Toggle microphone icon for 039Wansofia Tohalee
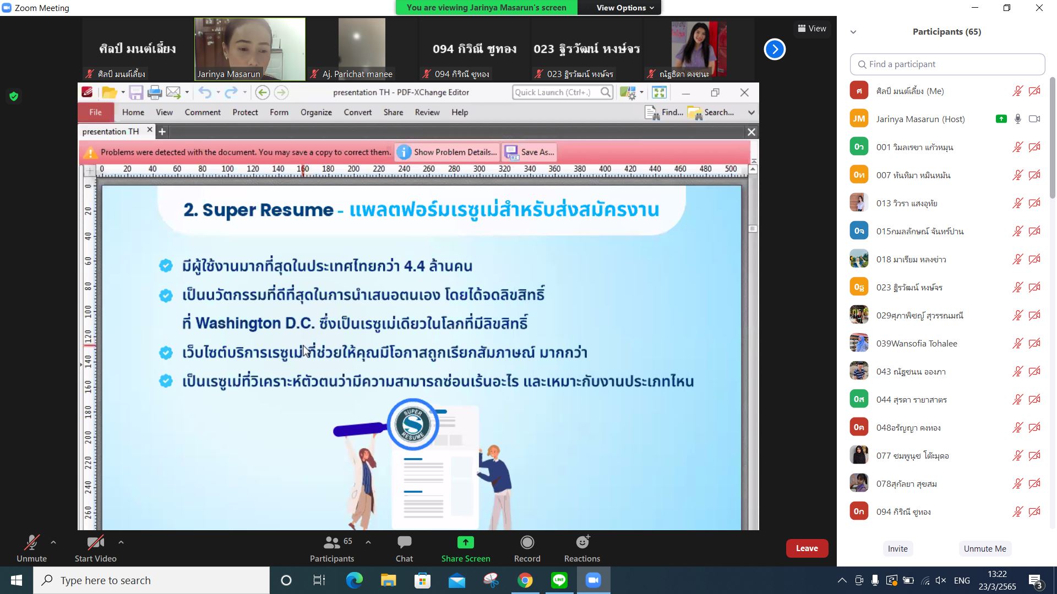The image size is (1057, 594). (1017, 344)
